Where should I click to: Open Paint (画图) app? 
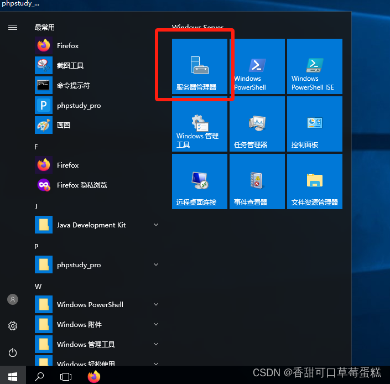97,125
